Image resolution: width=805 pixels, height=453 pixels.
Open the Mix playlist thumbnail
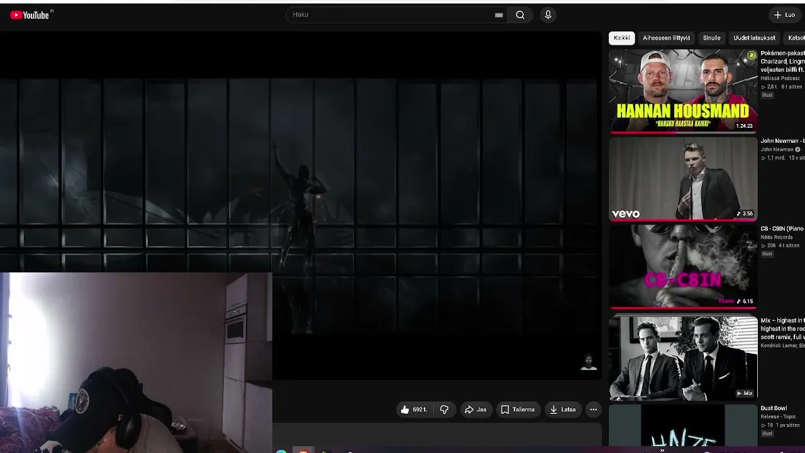pyautogui.click(x=683, y=358)
